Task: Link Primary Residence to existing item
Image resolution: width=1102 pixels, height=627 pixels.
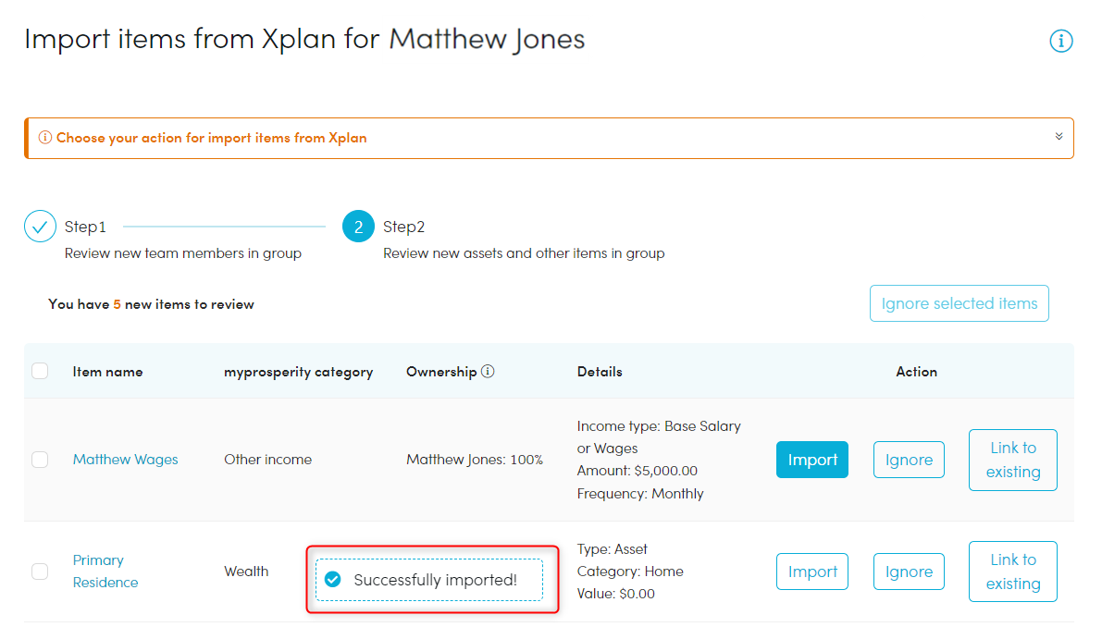Action: point(1012,572)
